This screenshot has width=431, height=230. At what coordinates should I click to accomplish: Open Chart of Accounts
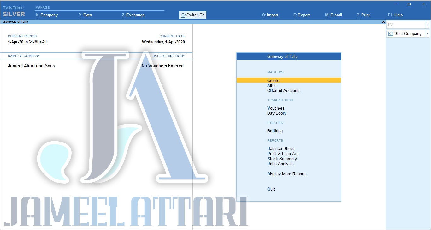pyautogui.click(x=284, y=90)
